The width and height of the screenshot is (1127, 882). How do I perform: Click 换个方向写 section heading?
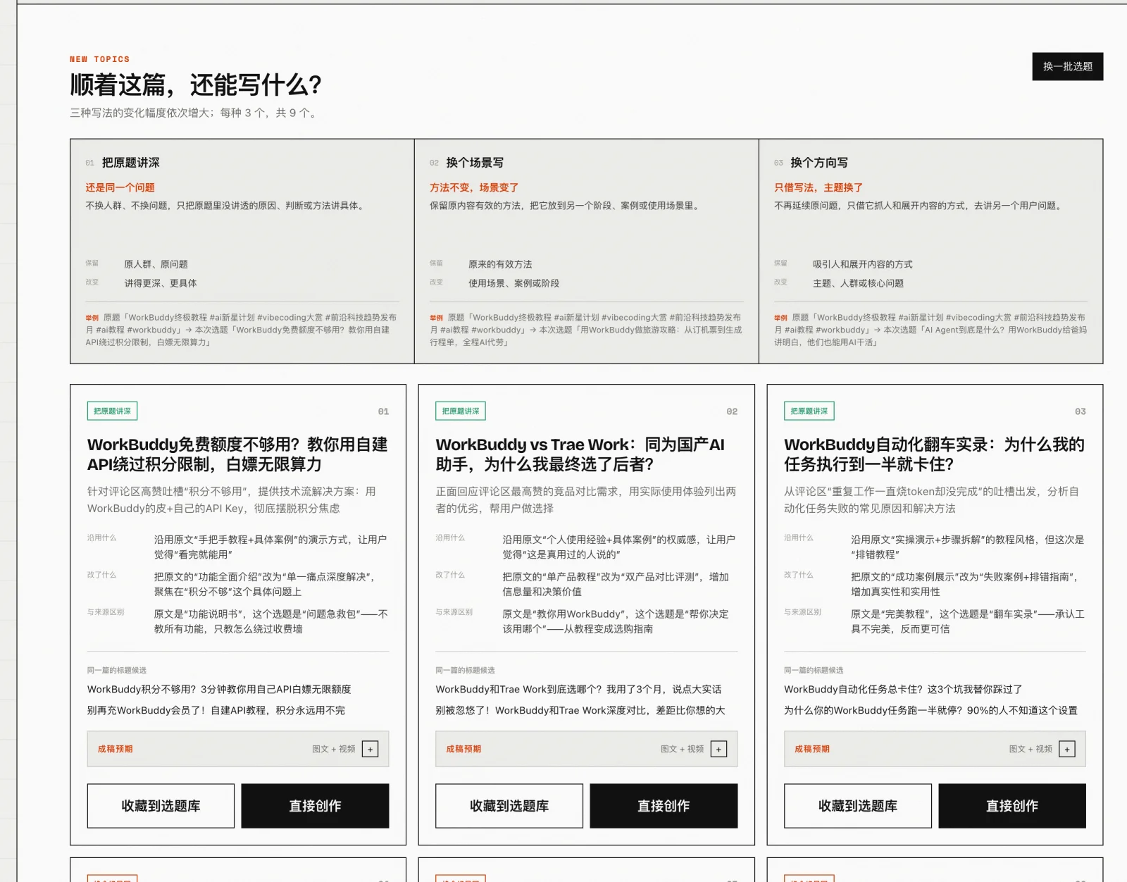point(819,163)
